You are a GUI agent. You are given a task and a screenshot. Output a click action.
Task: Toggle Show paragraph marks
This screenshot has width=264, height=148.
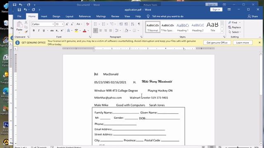[x=139, y=24]
